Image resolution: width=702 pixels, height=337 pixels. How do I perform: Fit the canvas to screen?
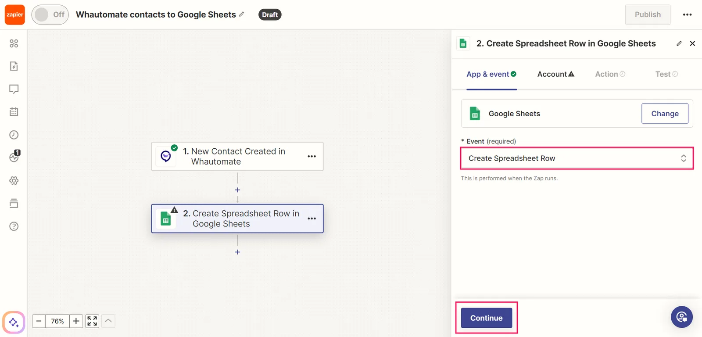point(92,321)
